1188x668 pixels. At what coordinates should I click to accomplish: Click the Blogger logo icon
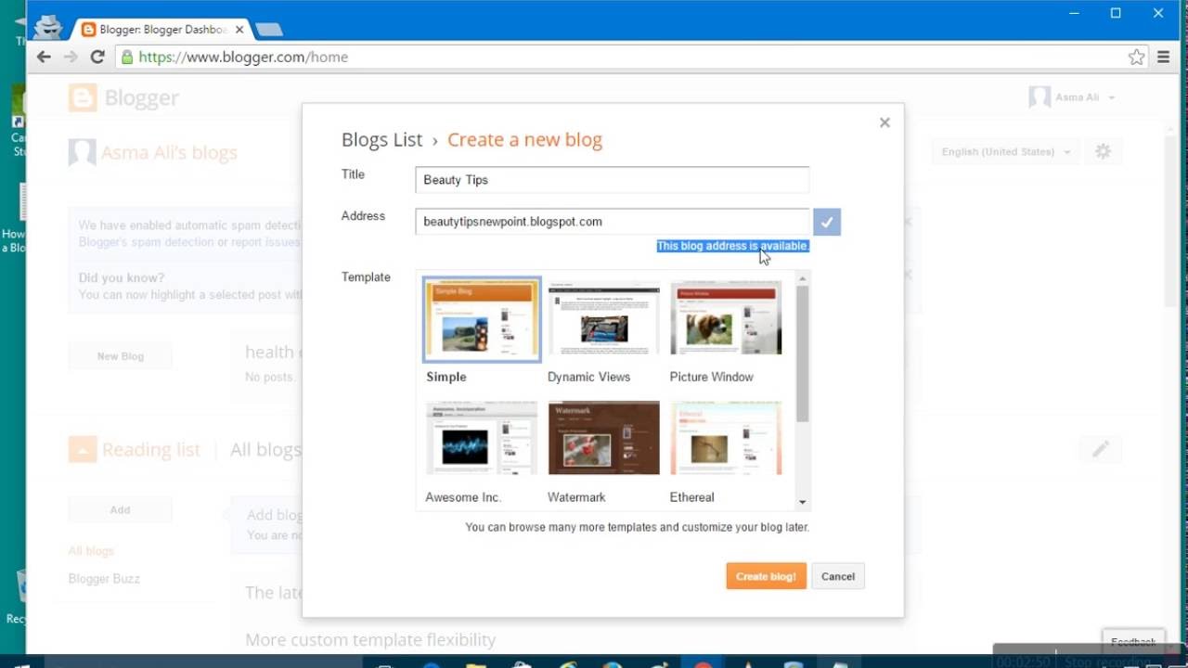click(x=83, y=97)
